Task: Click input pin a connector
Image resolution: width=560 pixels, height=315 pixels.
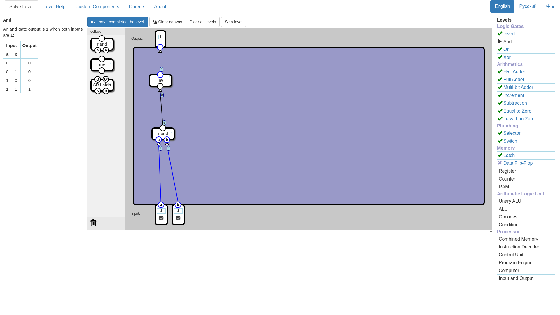Action: [x=161, y=205]
